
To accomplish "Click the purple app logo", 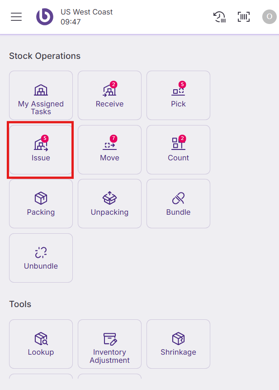I will (45, 17).
